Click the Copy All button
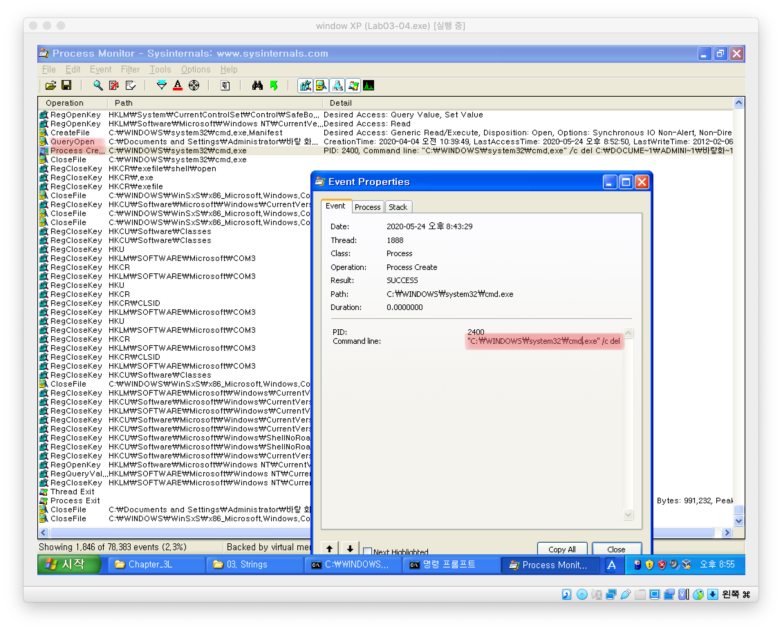782x631 pixels. point(562,549)
